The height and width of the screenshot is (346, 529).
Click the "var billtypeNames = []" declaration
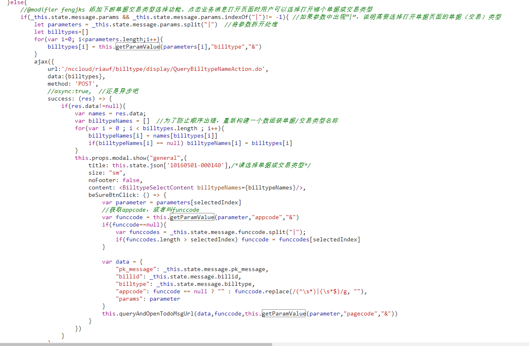point(112,121)
